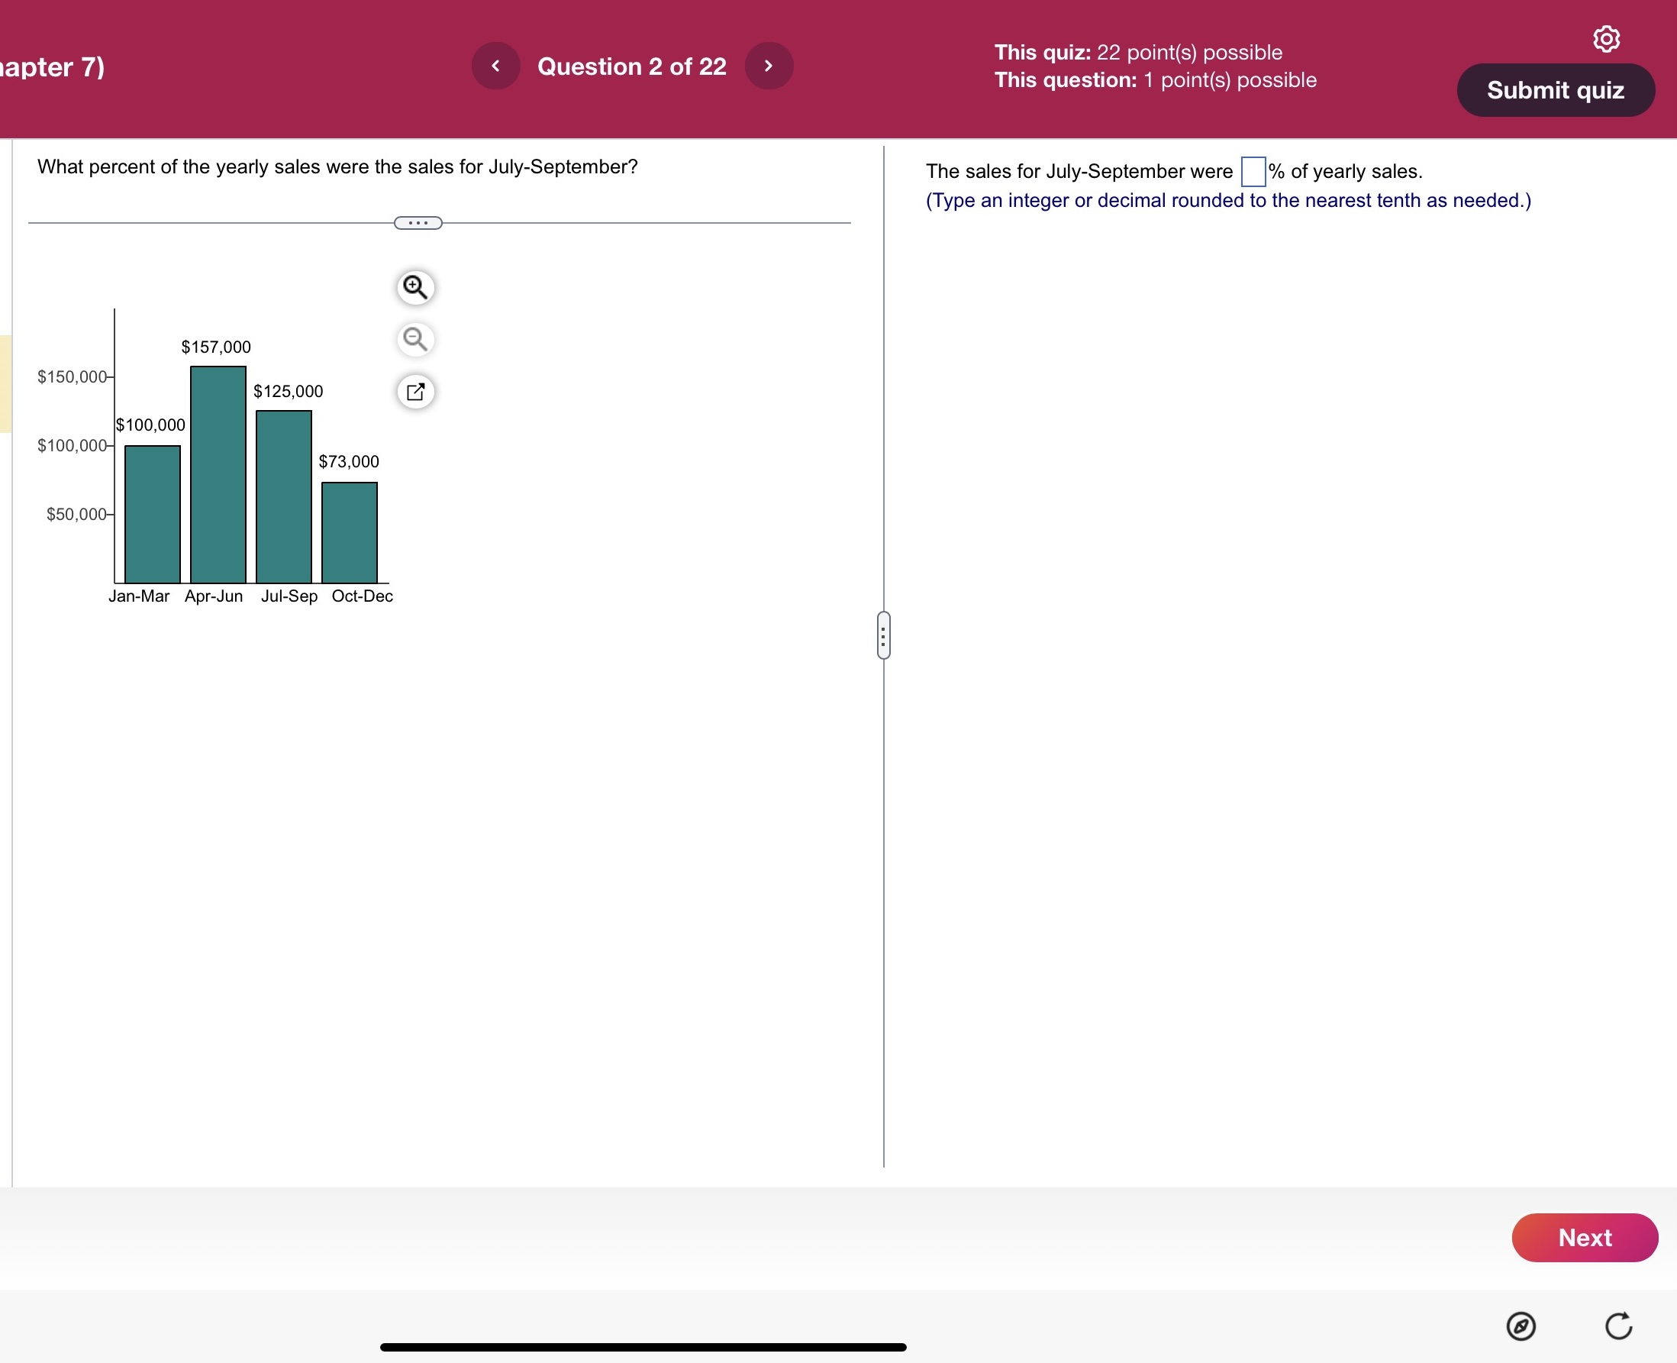Click the percent answer input box
The height and width of the screenshot is (1363, 1677).
[x=1253, y=171]
